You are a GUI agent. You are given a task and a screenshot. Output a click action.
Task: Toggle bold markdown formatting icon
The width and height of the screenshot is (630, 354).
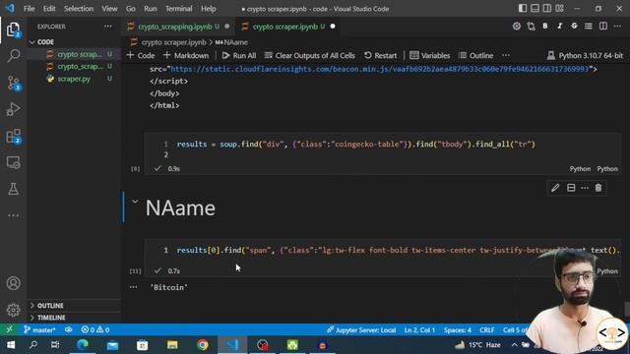(x=545, y=27)
